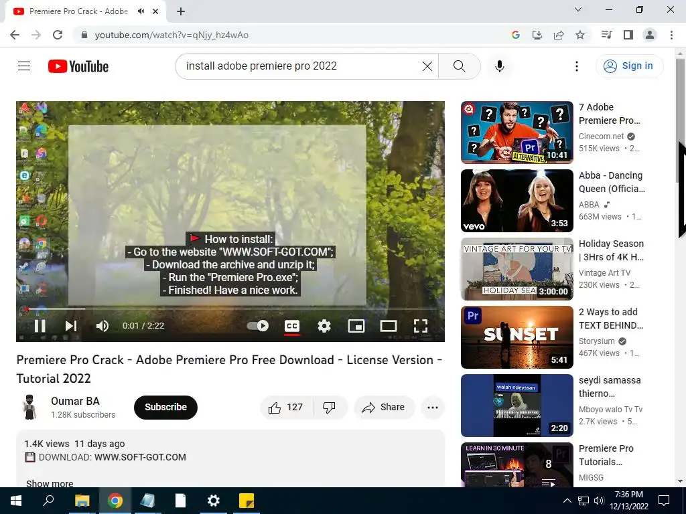686x514 pixels.
Task: Bookmark this tab with star icon
Action: pyautogui.click(x=580, y=35)
